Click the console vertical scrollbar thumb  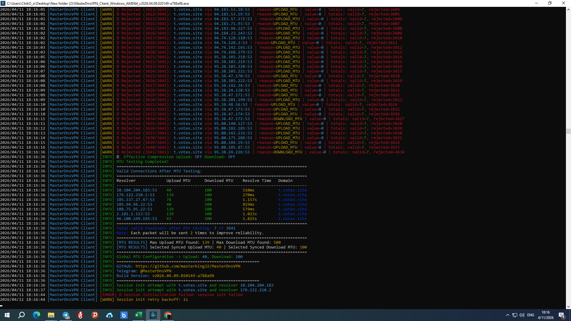tap(568, 131)
